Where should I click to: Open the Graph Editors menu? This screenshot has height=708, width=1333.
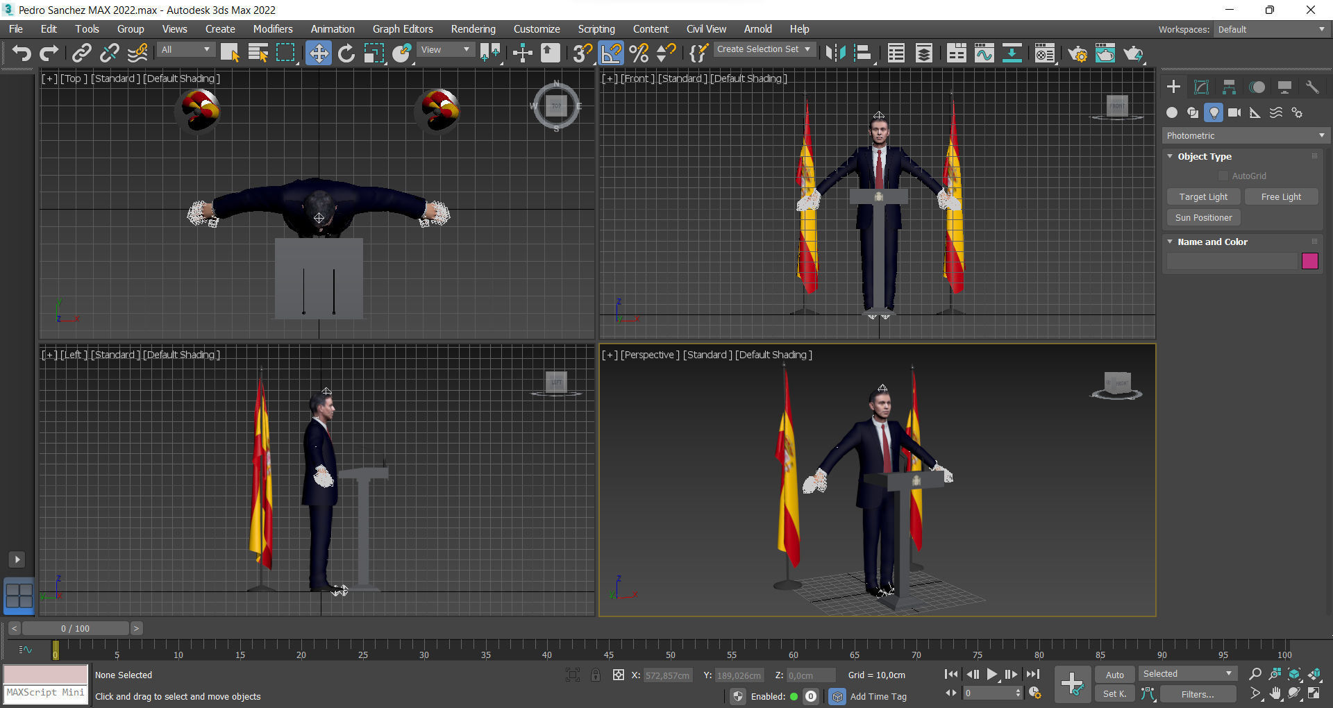403,29
